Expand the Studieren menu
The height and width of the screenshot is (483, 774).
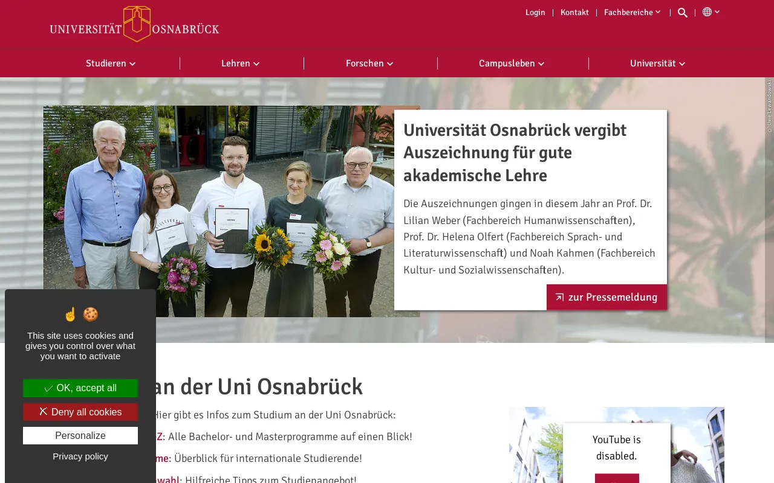111,63
